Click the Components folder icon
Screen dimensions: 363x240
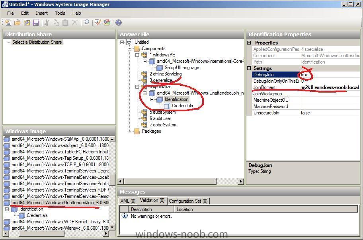pos(137,48)
